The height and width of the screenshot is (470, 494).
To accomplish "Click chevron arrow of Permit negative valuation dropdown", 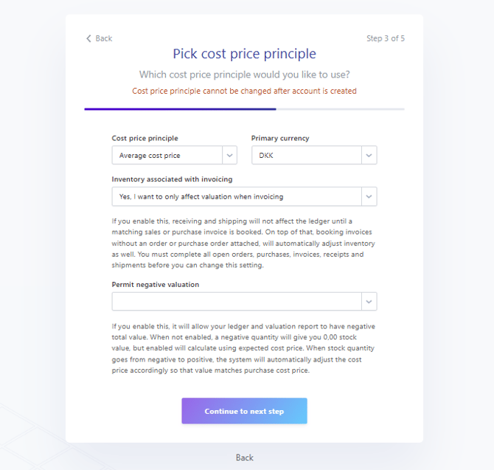I will [x=369, y=301].
